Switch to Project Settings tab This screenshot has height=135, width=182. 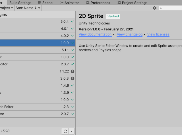click(132, 3)
